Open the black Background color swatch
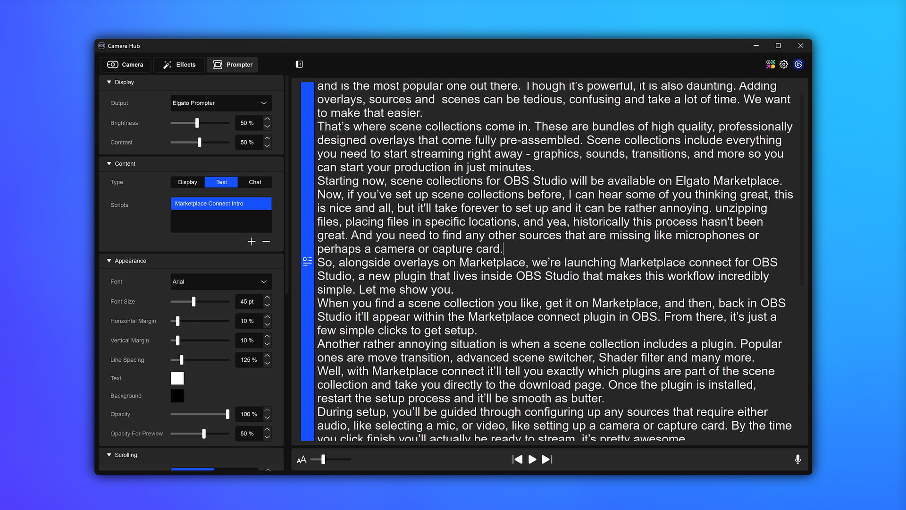 point(177,396)
